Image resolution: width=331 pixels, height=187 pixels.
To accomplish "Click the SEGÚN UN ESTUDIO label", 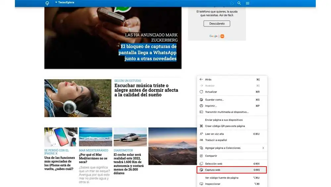I will (128, 80).
